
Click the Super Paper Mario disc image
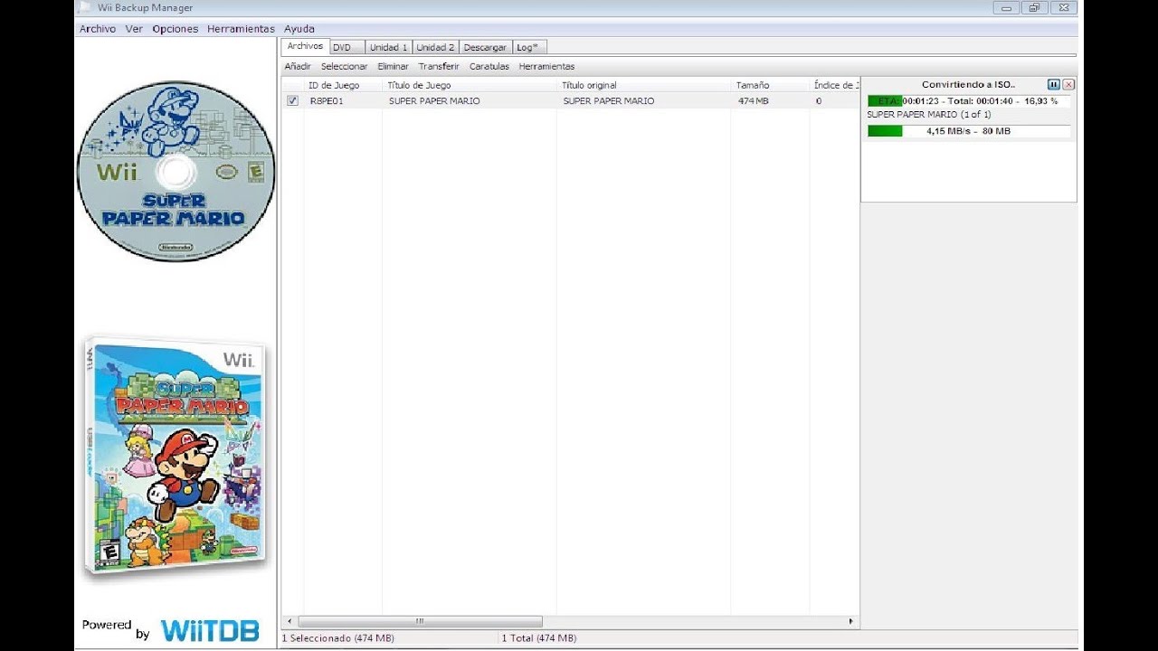click(x=176, y=172)
